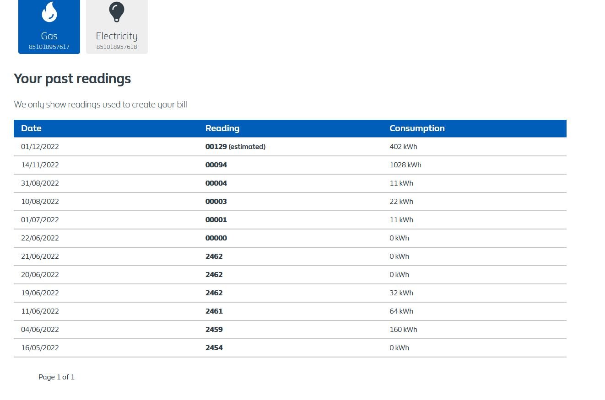The width and height of the screenshot is (605, 400).
Task: Click the Your past readings heading
Action: tap(72, 79)
